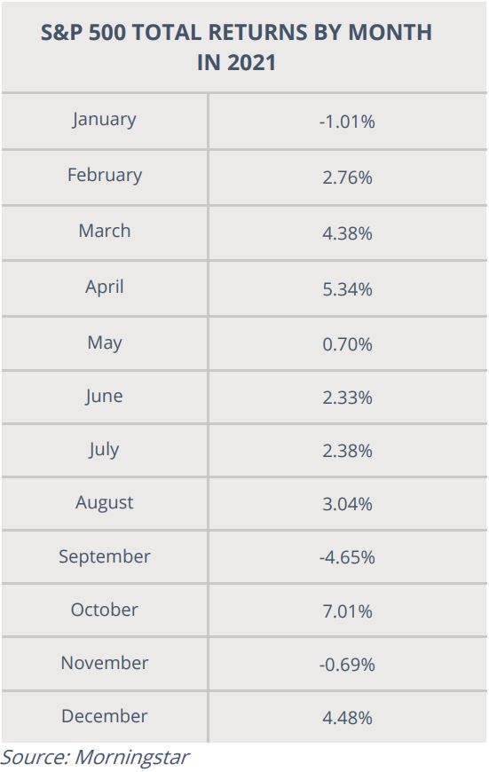This screenshot has height=772, width=489.
Task: Click the 7.01% October return
Action: [x=347, y=611]
